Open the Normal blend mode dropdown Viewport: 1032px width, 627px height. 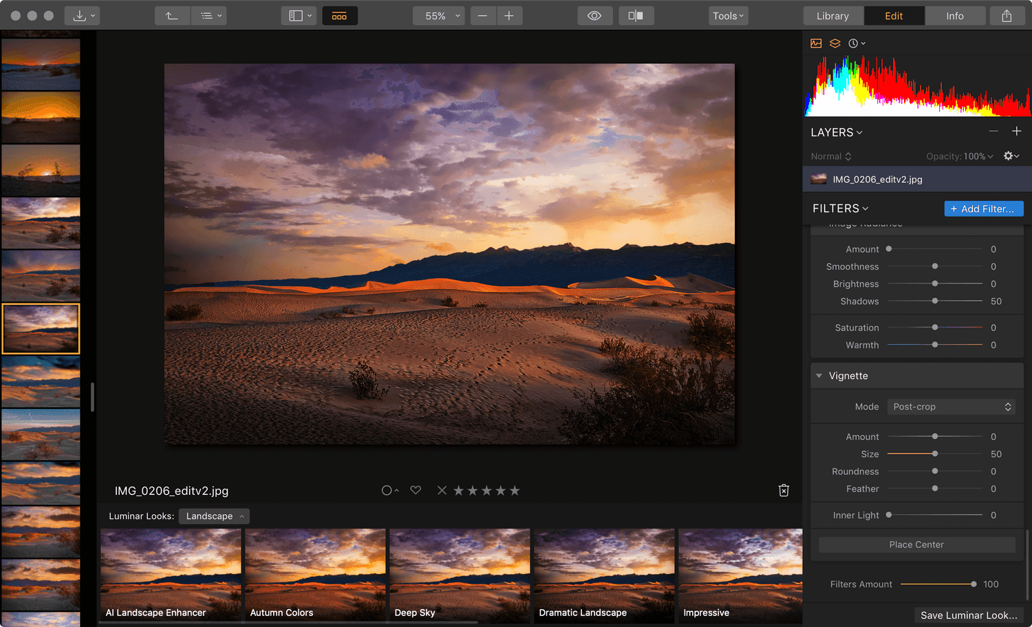tap(831, 156)
